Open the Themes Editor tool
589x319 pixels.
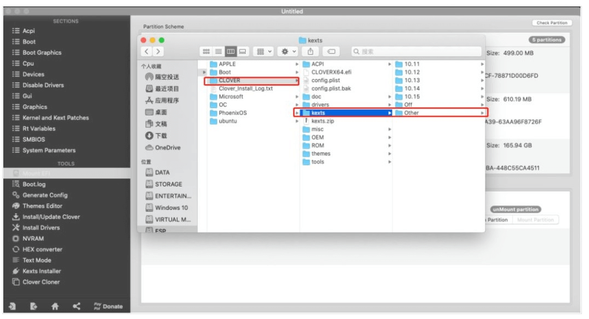[x=42, y=206]
